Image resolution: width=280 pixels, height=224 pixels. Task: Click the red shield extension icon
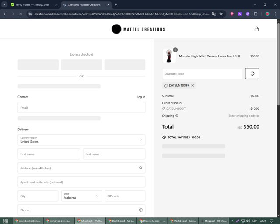pyautogui.click(x=232, y=14)
